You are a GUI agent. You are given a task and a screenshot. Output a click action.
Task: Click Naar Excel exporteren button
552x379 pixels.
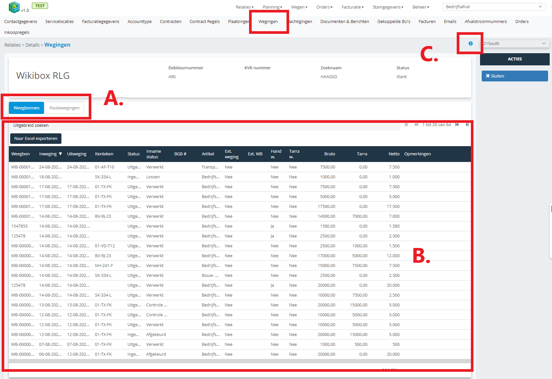(x=36, y=138)
